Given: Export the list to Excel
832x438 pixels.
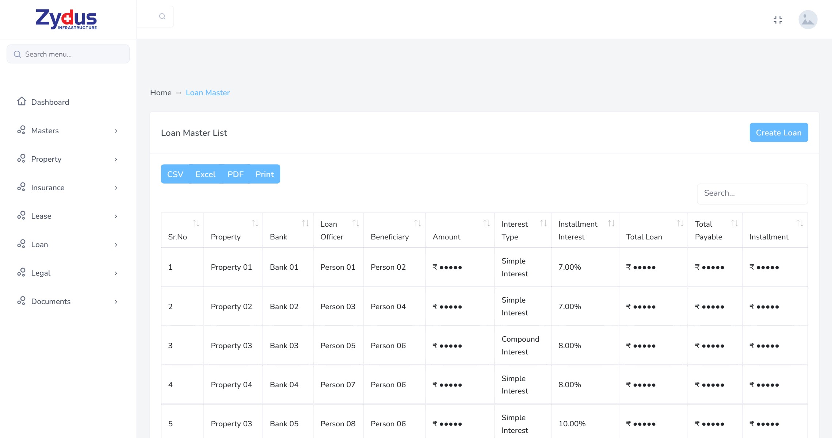Looking at the screenshot, I should coord(205,174).
